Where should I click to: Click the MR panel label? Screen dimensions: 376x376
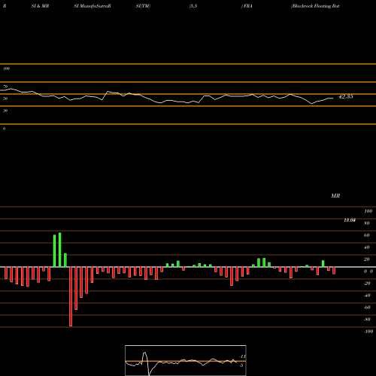[x=335, y=196]
